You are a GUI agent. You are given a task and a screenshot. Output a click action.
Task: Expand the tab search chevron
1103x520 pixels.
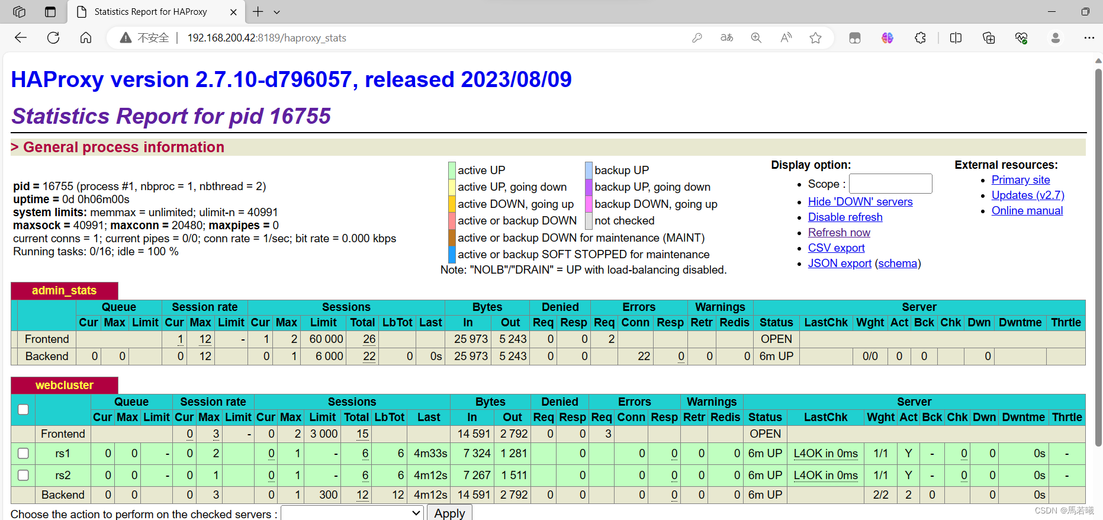click(x=276, y=12)
